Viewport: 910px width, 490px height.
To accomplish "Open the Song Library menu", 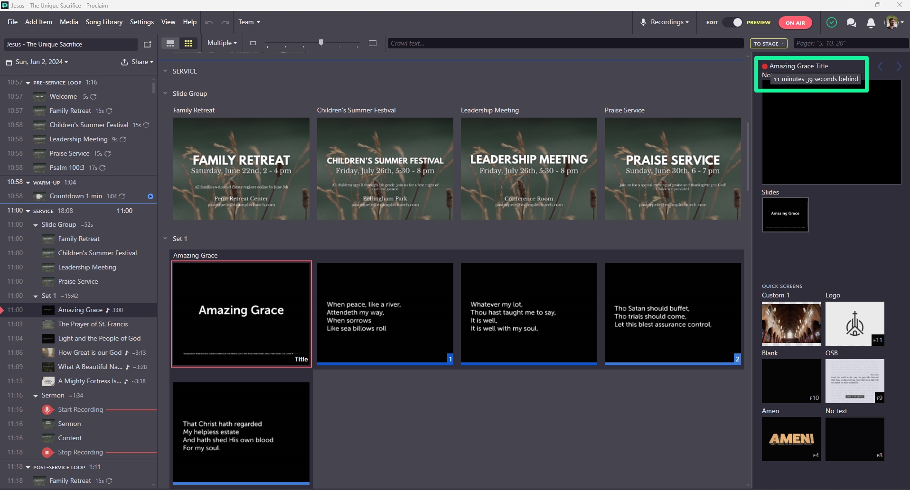I will [x=104, y=22].
